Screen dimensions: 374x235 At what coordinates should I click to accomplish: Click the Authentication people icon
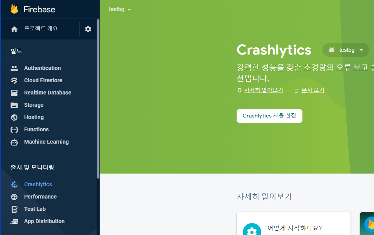[14, 68]
